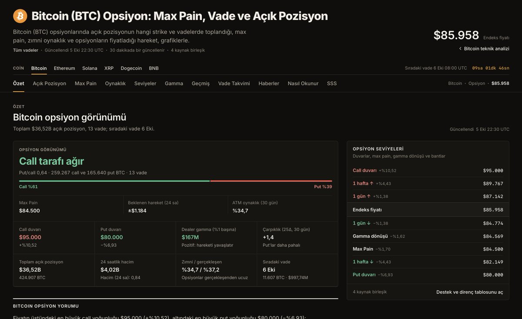Click the ATM oynaklık %34,7 value
The height and width of the screenshot is (319, 522).
pyautogui.click(x=240, y=211)
